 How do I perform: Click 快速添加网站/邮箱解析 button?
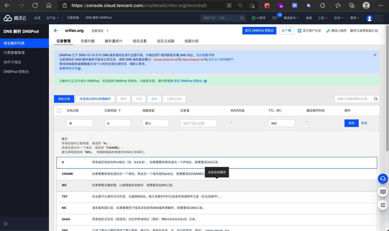click(95, 99)
